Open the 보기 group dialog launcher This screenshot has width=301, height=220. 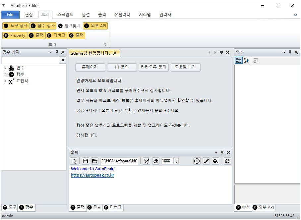pos(105,44)
